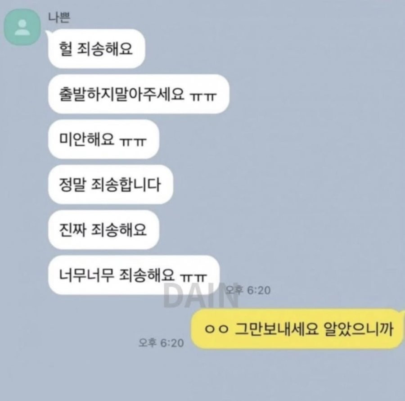This screenshot has width=405, height=401.
Task: Click 알았으니까 in the yellow bubble
Action: click(359, 329)
